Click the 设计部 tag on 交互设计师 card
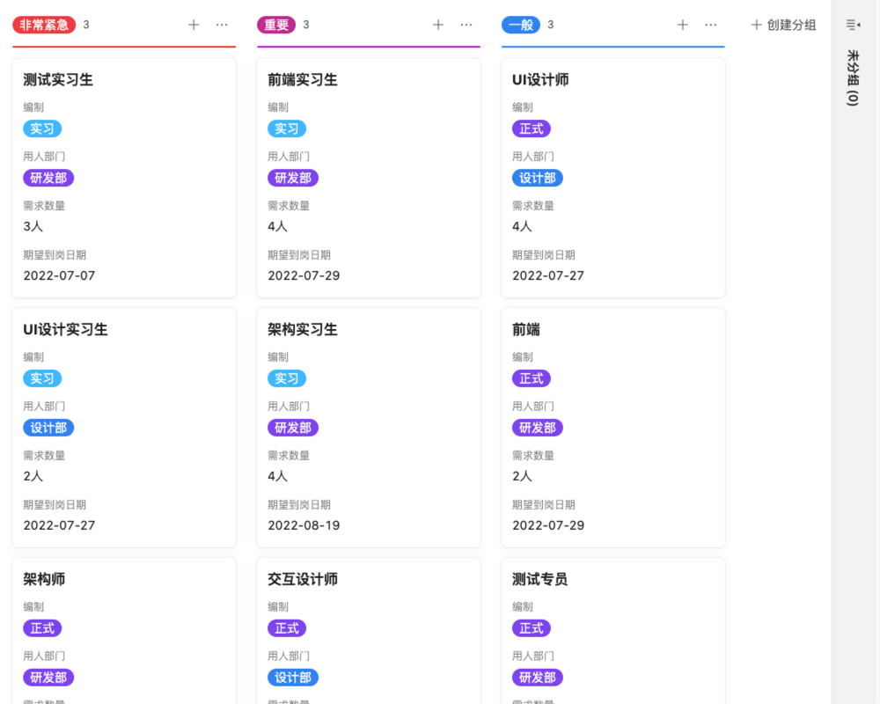The width and height of the screenshot is (880, 704). point(293,678)
